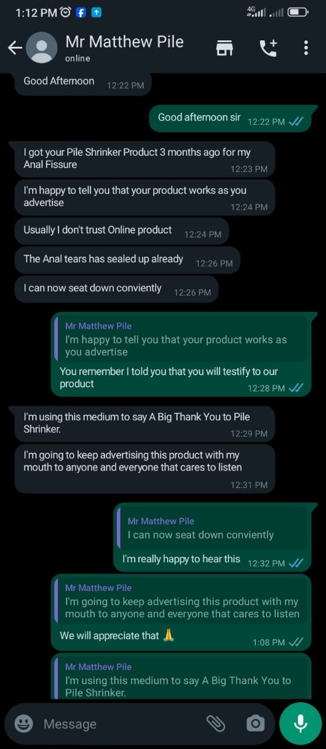Open the camera from message bar
326x749 pixels.
(x=255, y=724)
